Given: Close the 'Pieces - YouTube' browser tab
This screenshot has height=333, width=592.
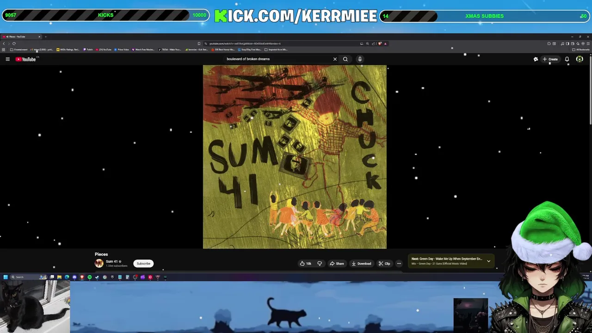Looking at the screenshot, I should (39, 37).
